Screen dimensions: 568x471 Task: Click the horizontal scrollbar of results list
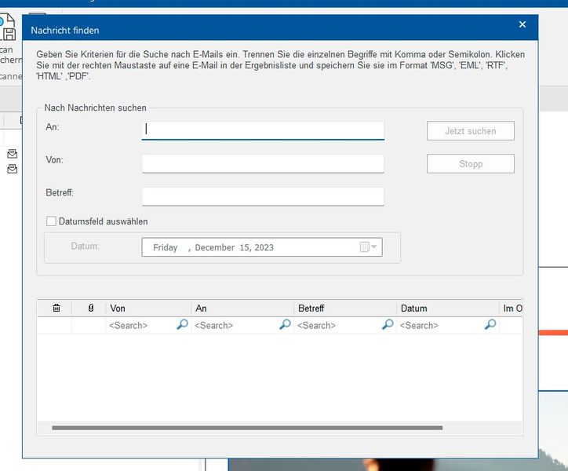(x=247, y=428)
